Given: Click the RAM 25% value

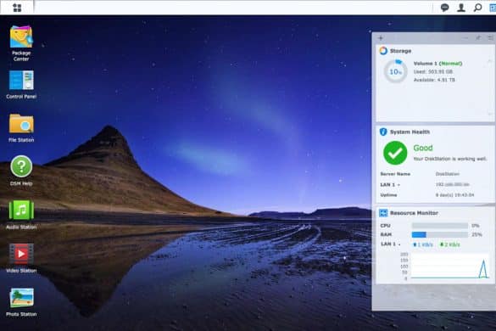Looking at the screenshot, I should coord(476,235).
